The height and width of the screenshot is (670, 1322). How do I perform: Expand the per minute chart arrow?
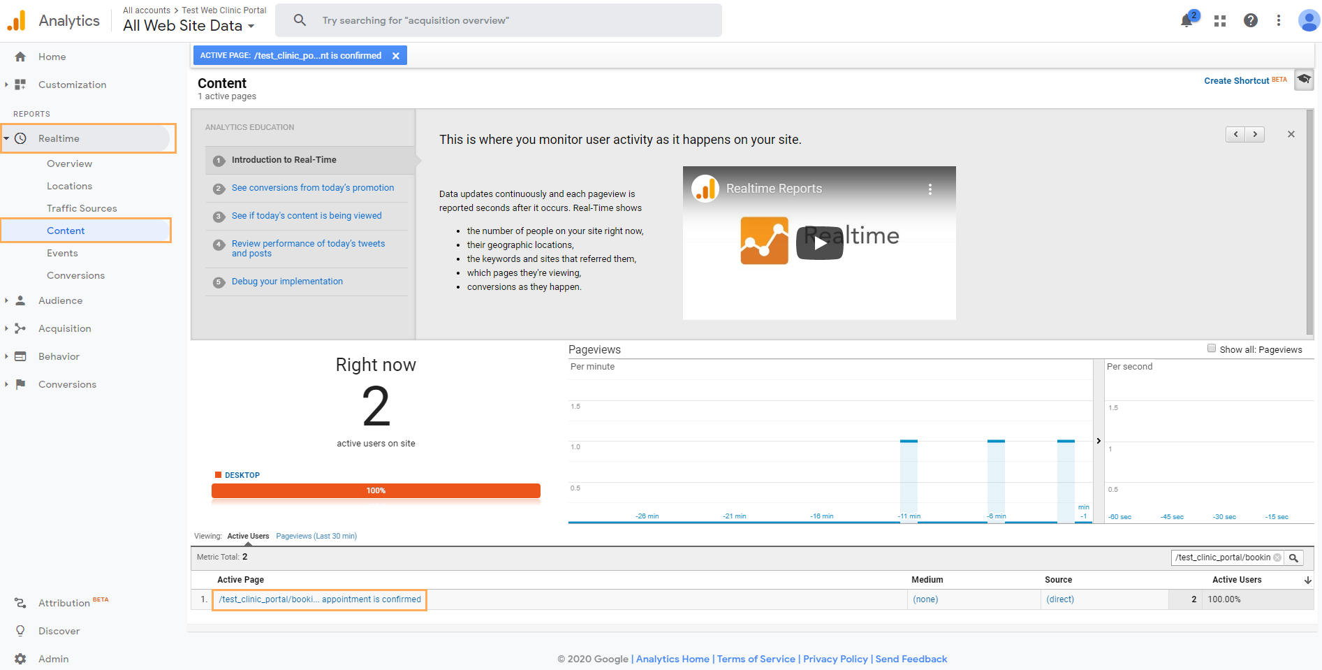[1099, 441]
